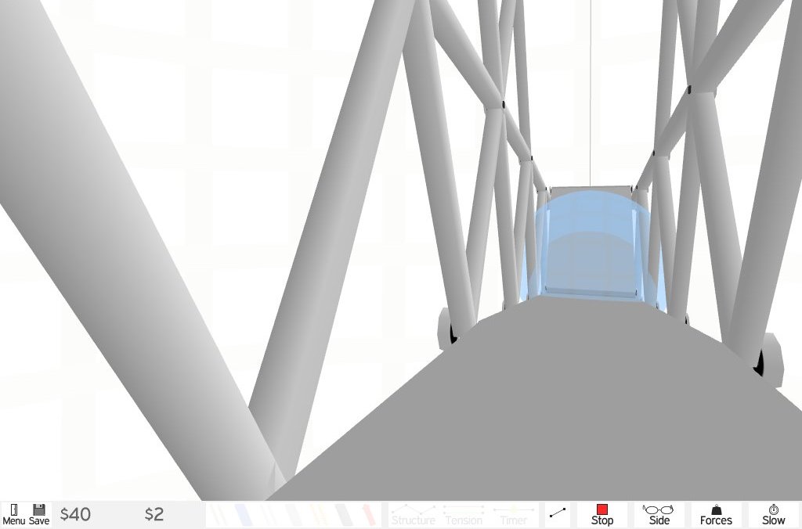Click the $2 cost display

154,514
